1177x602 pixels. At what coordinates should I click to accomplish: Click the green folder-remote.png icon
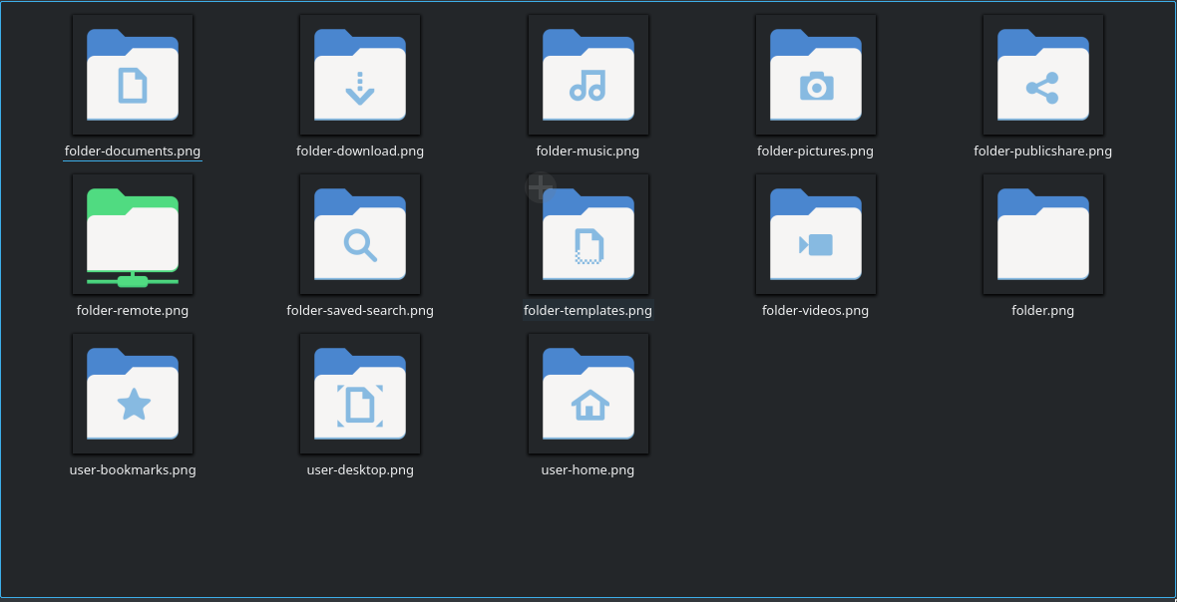(132, 234)
